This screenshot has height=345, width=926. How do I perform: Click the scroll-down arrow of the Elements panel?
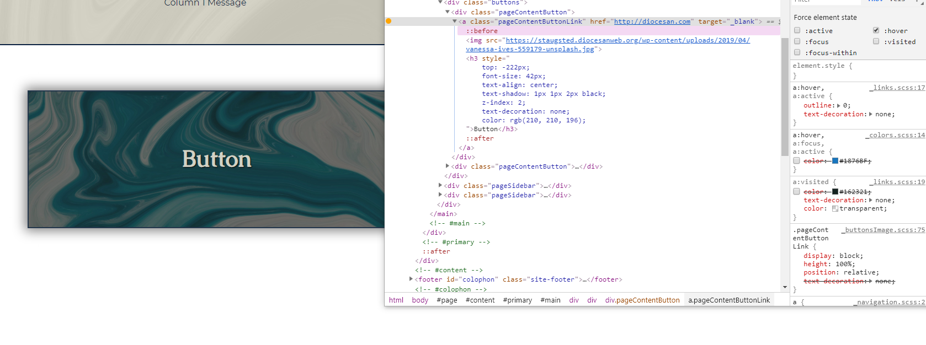click(785, 287)
